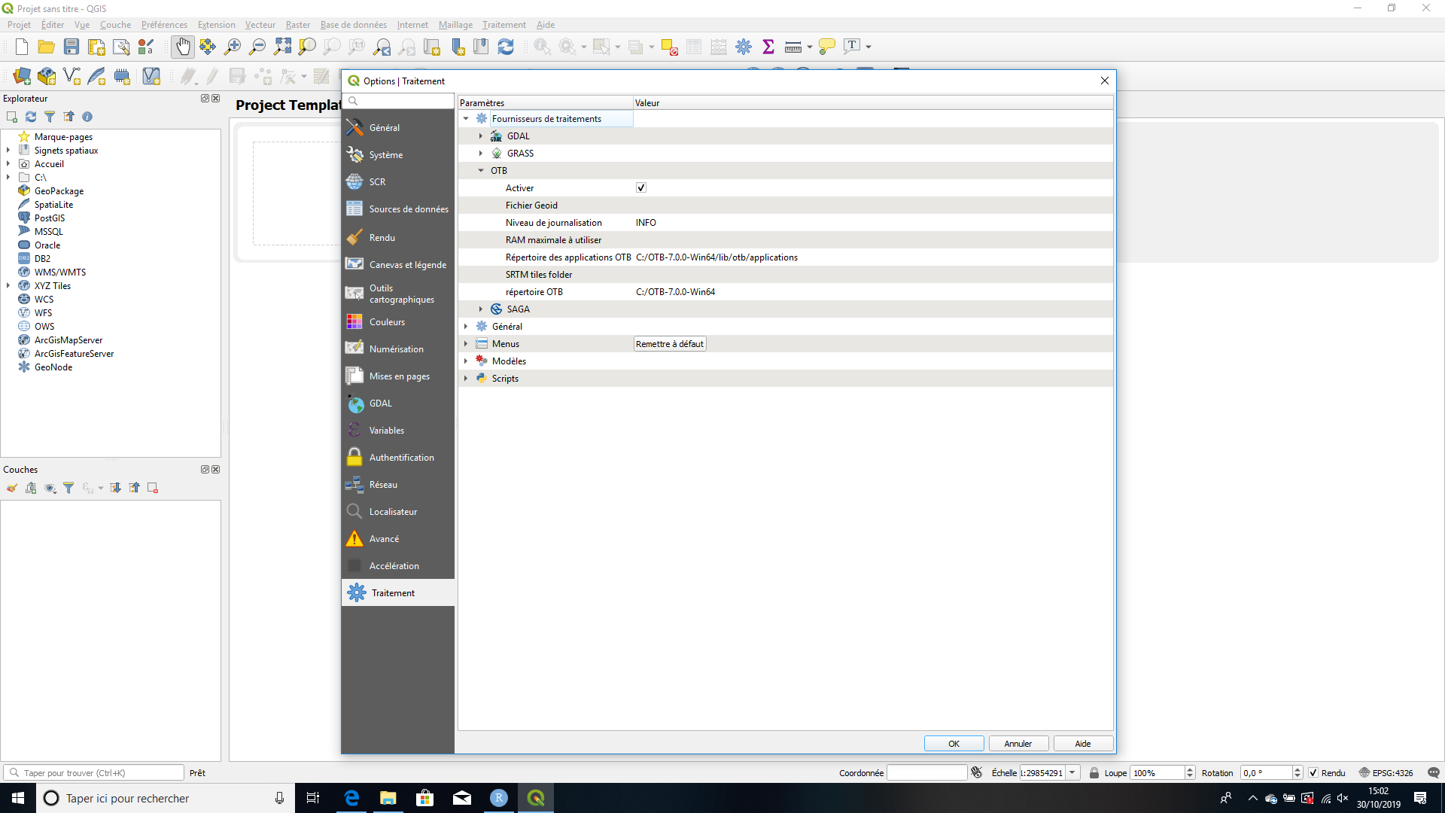This screenshot has width=1445, height=813.
Task: Click the Réseau settings icon
Action: tap(354, 483)
